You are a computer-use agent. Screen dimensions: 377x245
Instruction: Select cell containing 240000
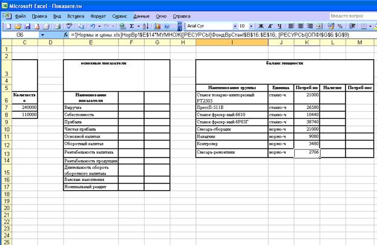pos(25,107)
